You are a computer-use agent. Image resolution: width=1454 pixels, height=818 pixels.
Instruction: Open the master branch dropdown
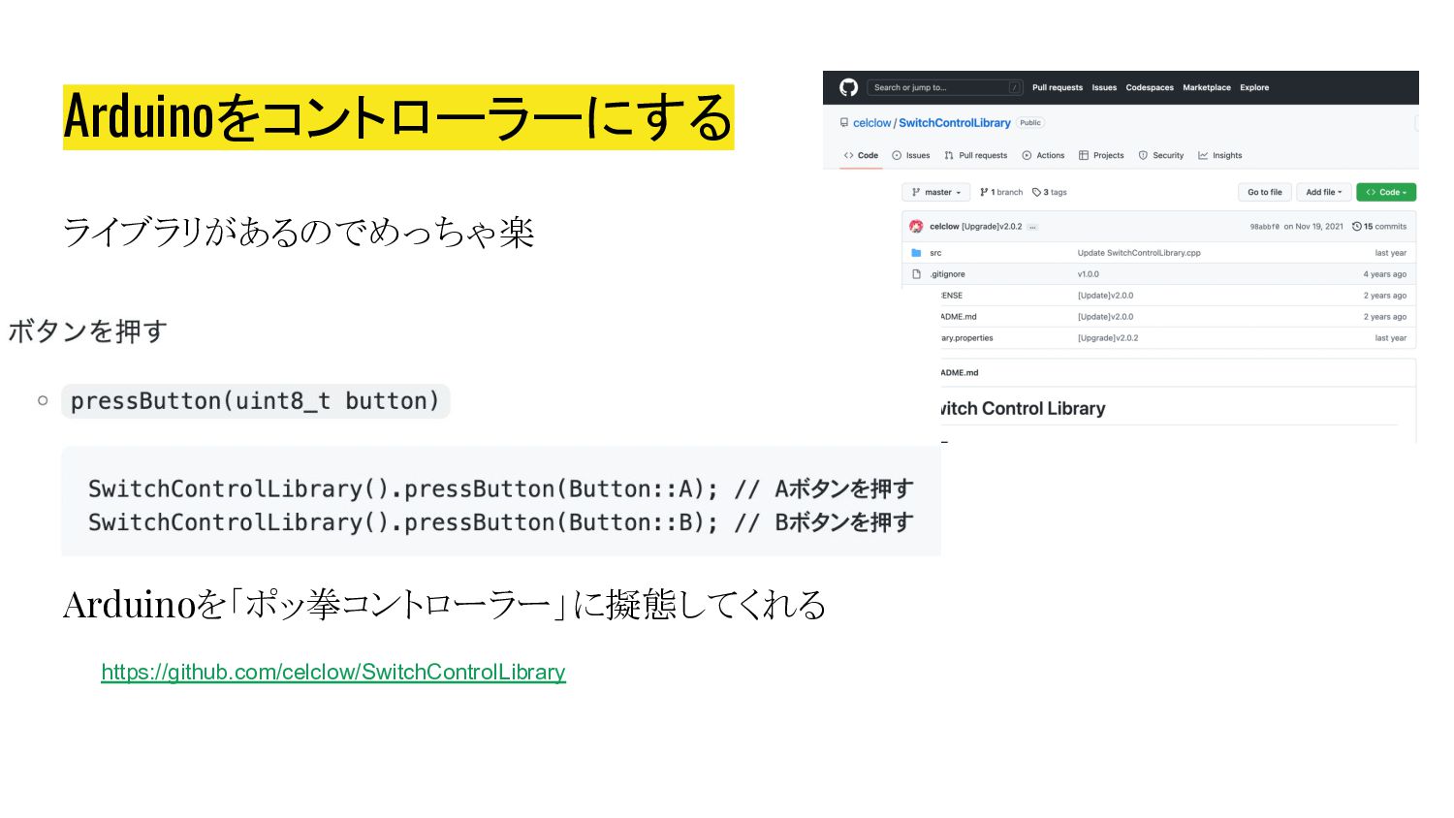935,192
